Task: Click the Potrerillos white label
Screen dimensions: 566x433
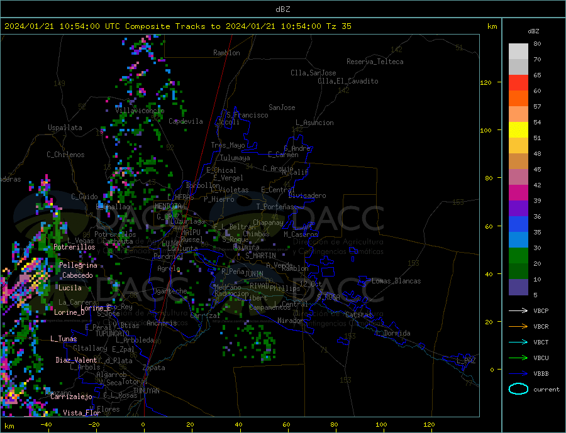Action: [74, 247]
